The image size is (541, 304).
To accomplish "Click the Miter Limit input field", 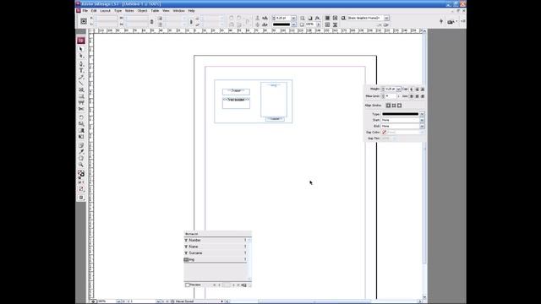I will [x=391, y=96].
